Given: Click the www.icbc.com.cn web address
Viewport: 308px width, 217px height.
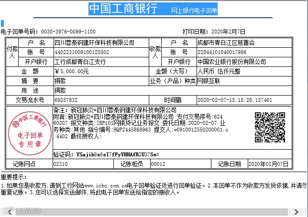Looking at the screenshot, I should click(106, 185).
